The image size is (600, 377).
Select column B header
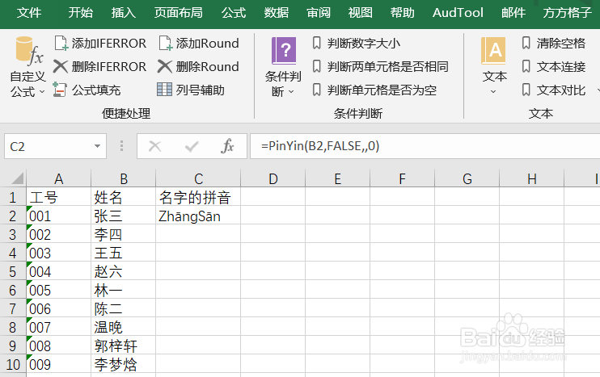(123, 178)
